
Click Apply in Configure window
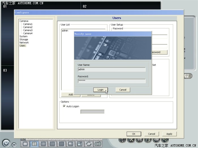169,134
